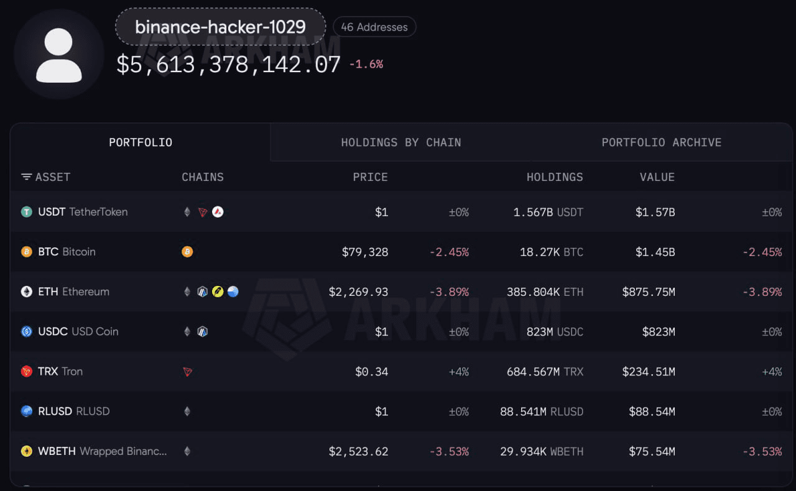Sort by the VALUE column header

click(657, 177)
